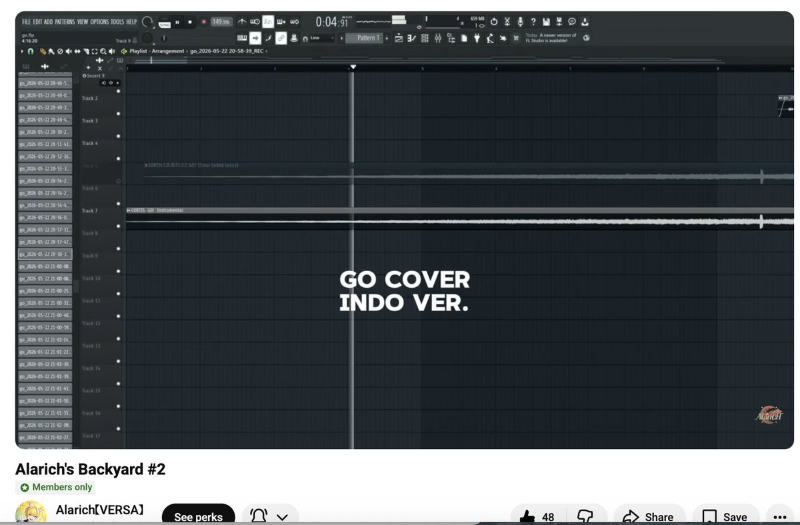Open the audio editor scissors icon
The image size is (800, 525).
pyautogui.click(x=507, y=22)
